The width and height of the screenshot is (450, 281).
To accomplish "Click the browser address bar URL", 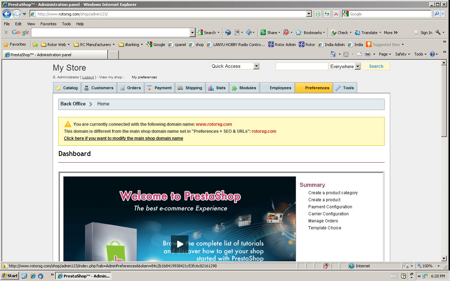I will (x=168, y=14).
